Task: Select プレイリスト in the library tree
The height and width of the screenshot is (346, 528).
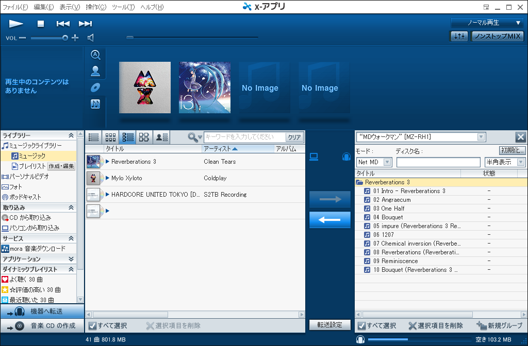Action: [x=29, y=166]
